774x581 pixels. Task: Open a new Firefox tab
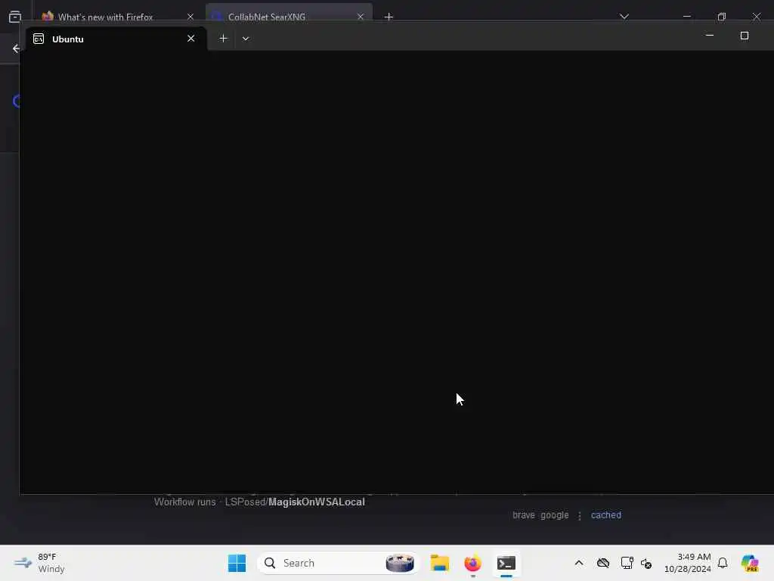(389, 17)
